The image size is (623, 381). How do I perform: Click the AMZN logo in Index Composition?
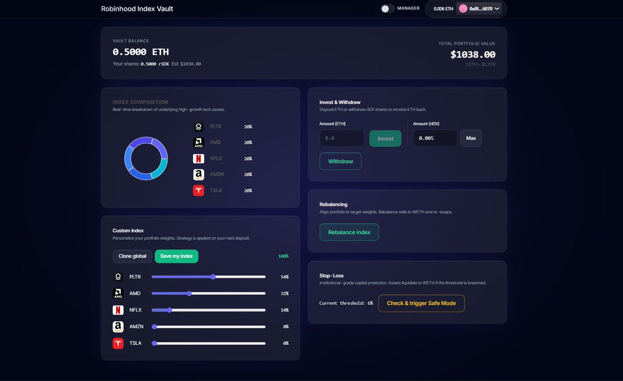tap(198, 175)
